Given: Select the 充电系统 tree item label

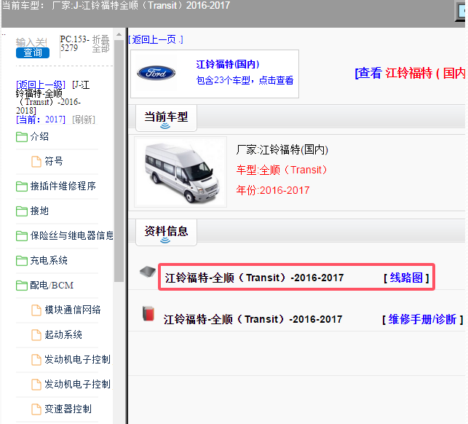Looking at the screenshot, I should click(x=49, y=261).
